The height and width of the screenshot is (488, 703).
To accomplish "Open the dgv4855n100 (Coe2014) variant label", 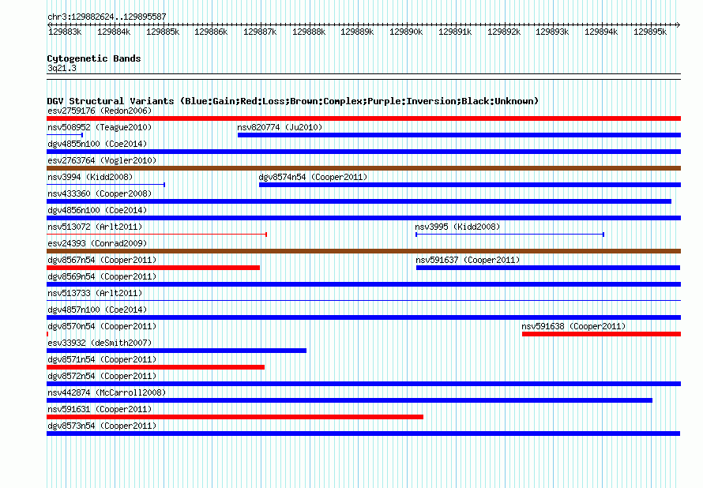I will [x=97, y=144].
